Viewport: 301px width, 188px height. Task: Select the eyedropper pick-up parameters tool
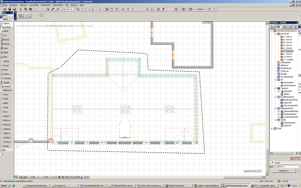click(x=53, y=9)
